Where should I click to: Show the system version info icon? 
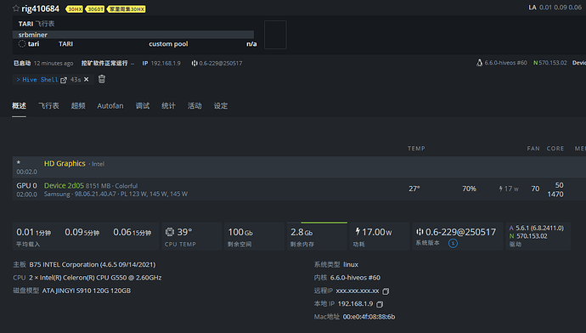[x=453, y=243]
